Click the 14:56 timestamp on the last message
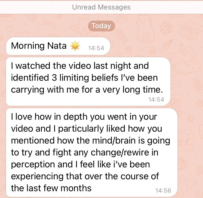Image resolution: width=203 pixels, height=198 pixels. coord(163,190)
